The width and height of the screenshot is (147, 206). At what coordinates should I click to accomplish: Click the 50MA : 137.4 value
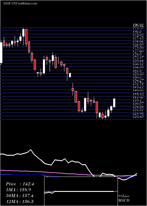click(x=20, y=196)
